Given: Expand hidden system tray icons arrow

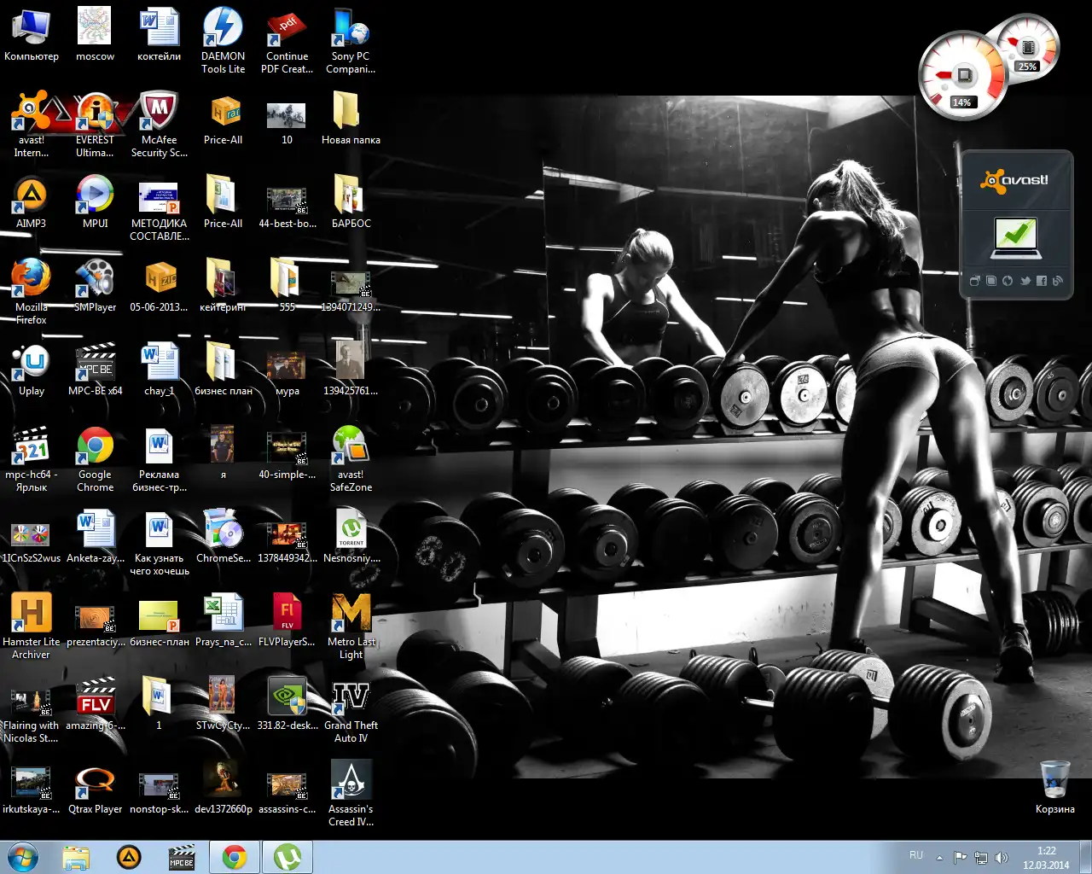Looking at the screenshot, I should click(939, 857).
